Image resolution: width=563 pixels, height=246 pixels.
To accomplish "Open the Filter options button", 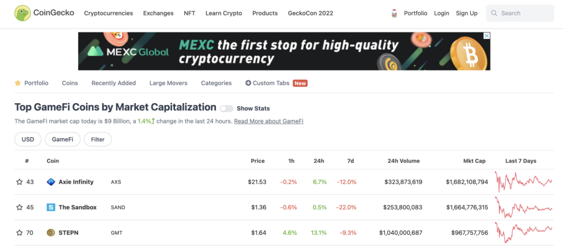I will pos(98,139).
